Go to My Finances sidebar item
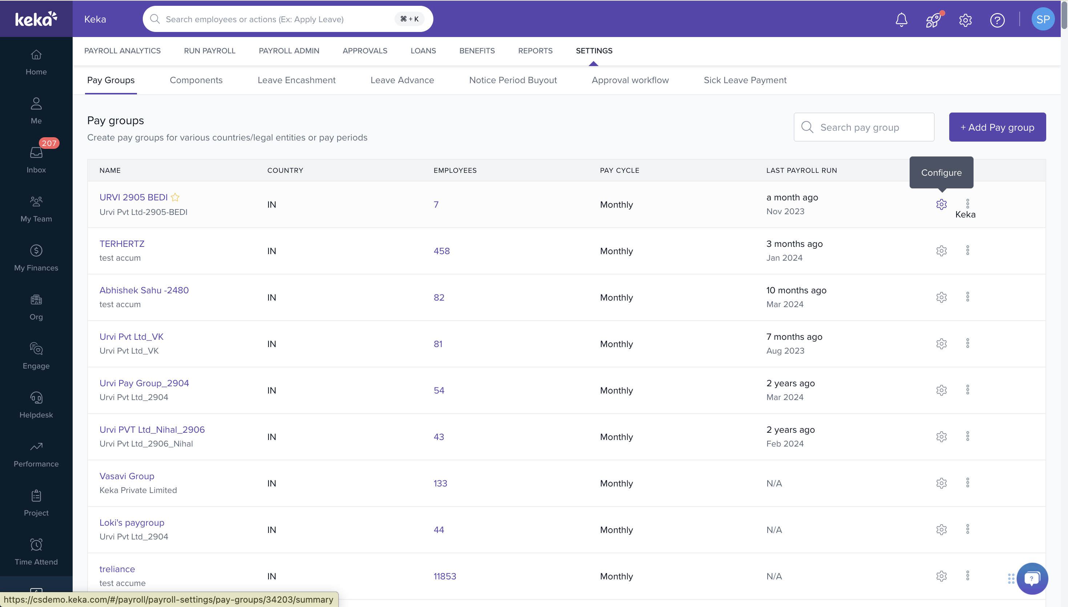This screenshot has height=607, width=1068. (36, 258)
